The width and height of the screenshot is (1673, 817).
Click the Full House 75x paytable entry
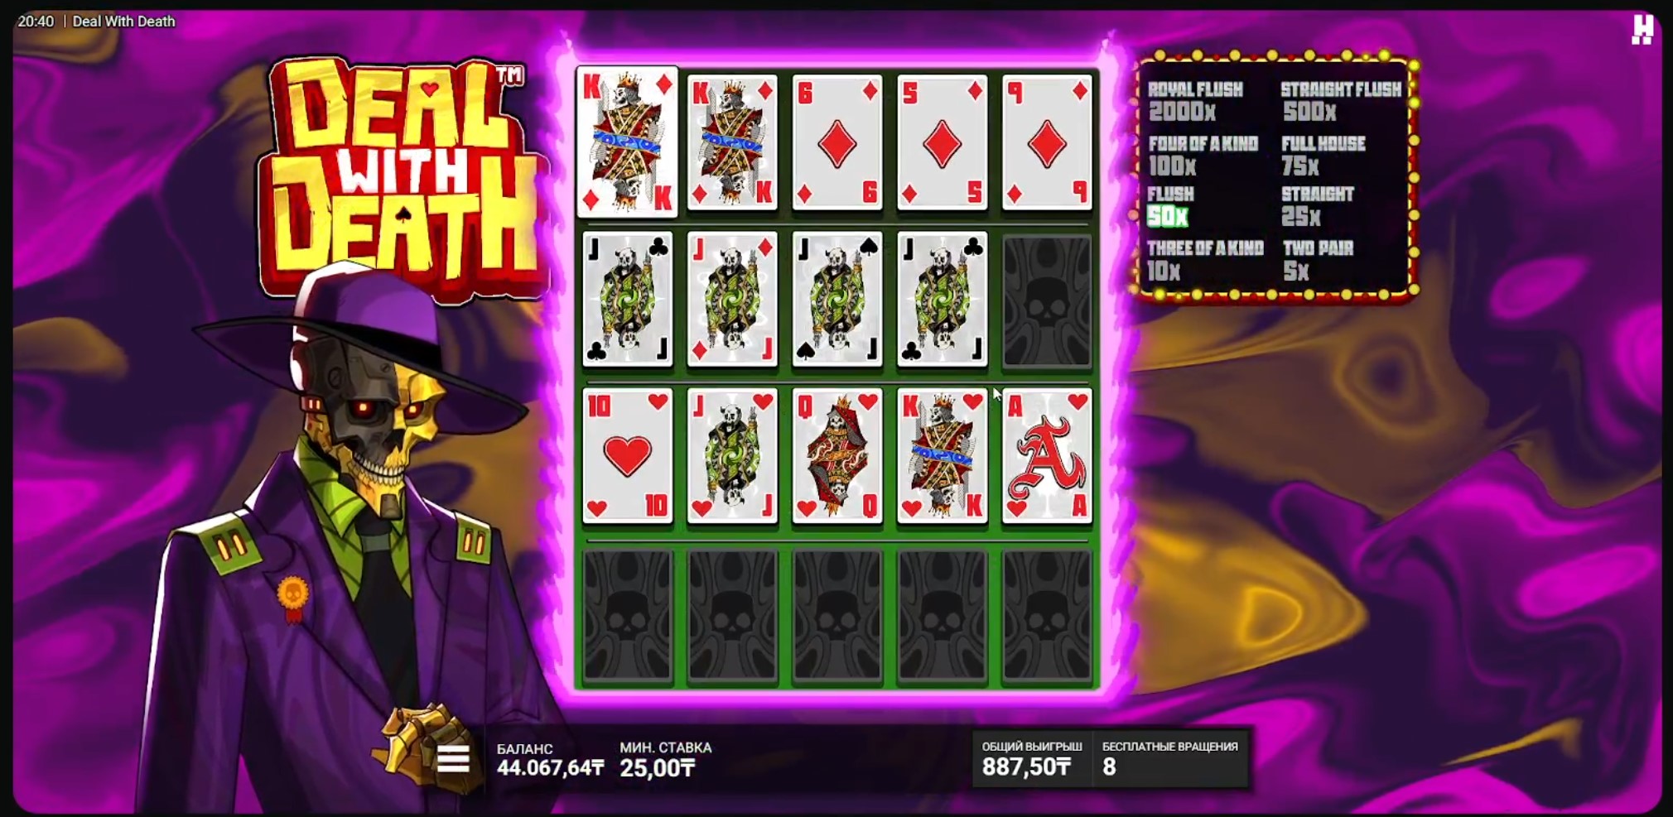[x=1323, y=155]
